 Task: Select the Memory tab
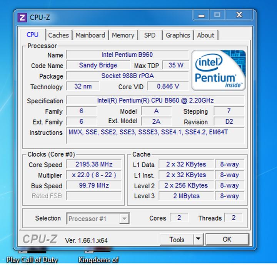pyautogui.click(x=123, y=35)
